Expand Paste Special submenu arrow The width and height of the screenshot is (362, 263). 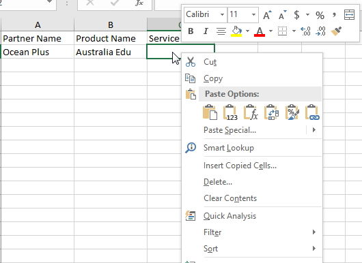point(314,130)
